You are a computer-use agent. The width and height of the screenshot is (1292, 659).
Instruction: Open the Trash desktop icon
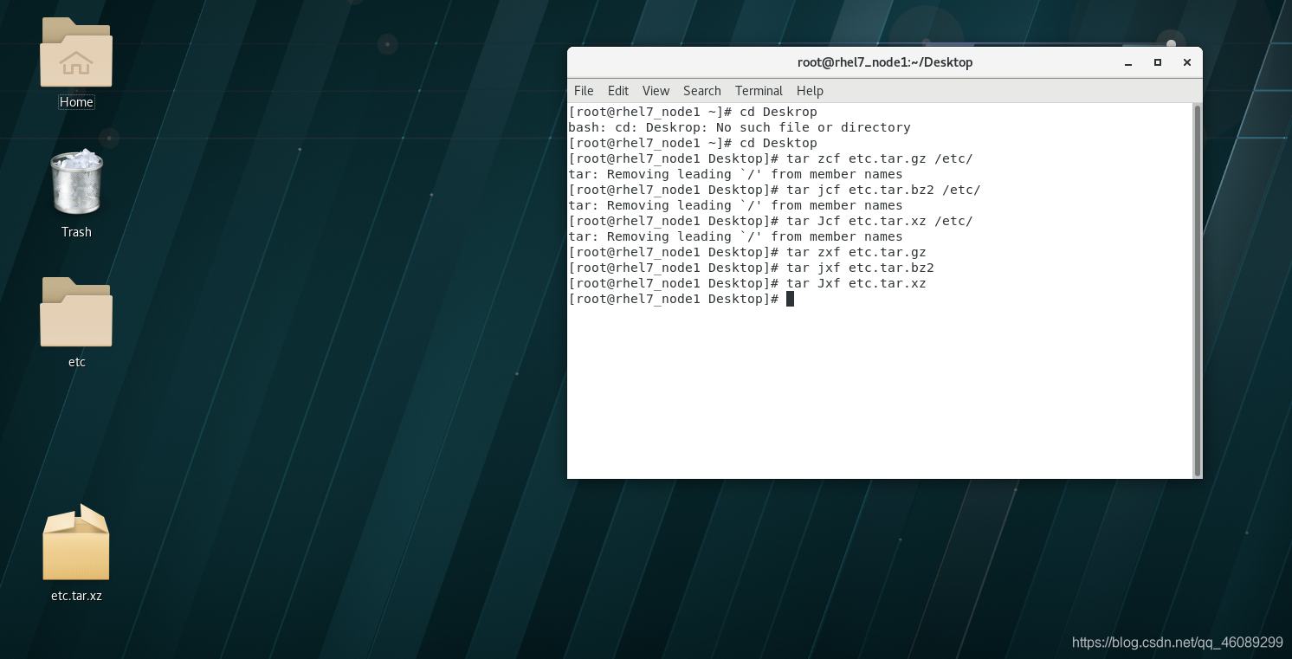[x=76, y=182]
